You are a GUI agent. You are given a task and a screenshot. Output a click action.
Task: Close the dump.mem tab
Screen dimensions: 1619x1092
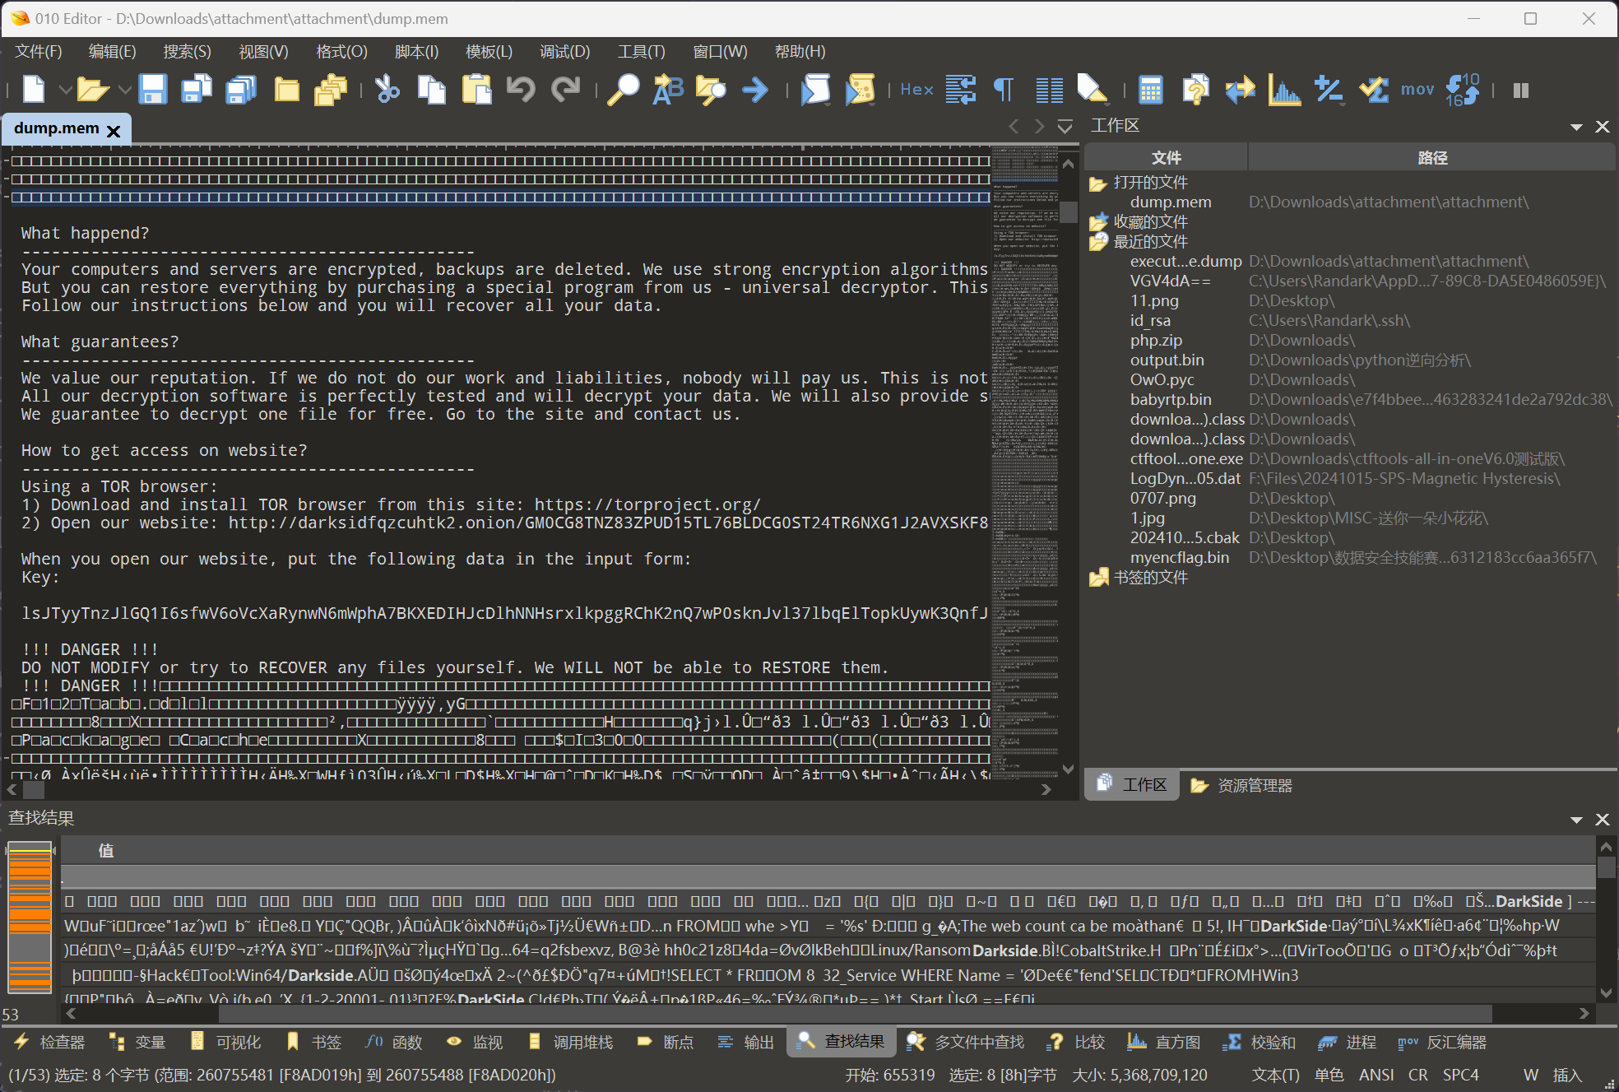(x=114, y=130)
